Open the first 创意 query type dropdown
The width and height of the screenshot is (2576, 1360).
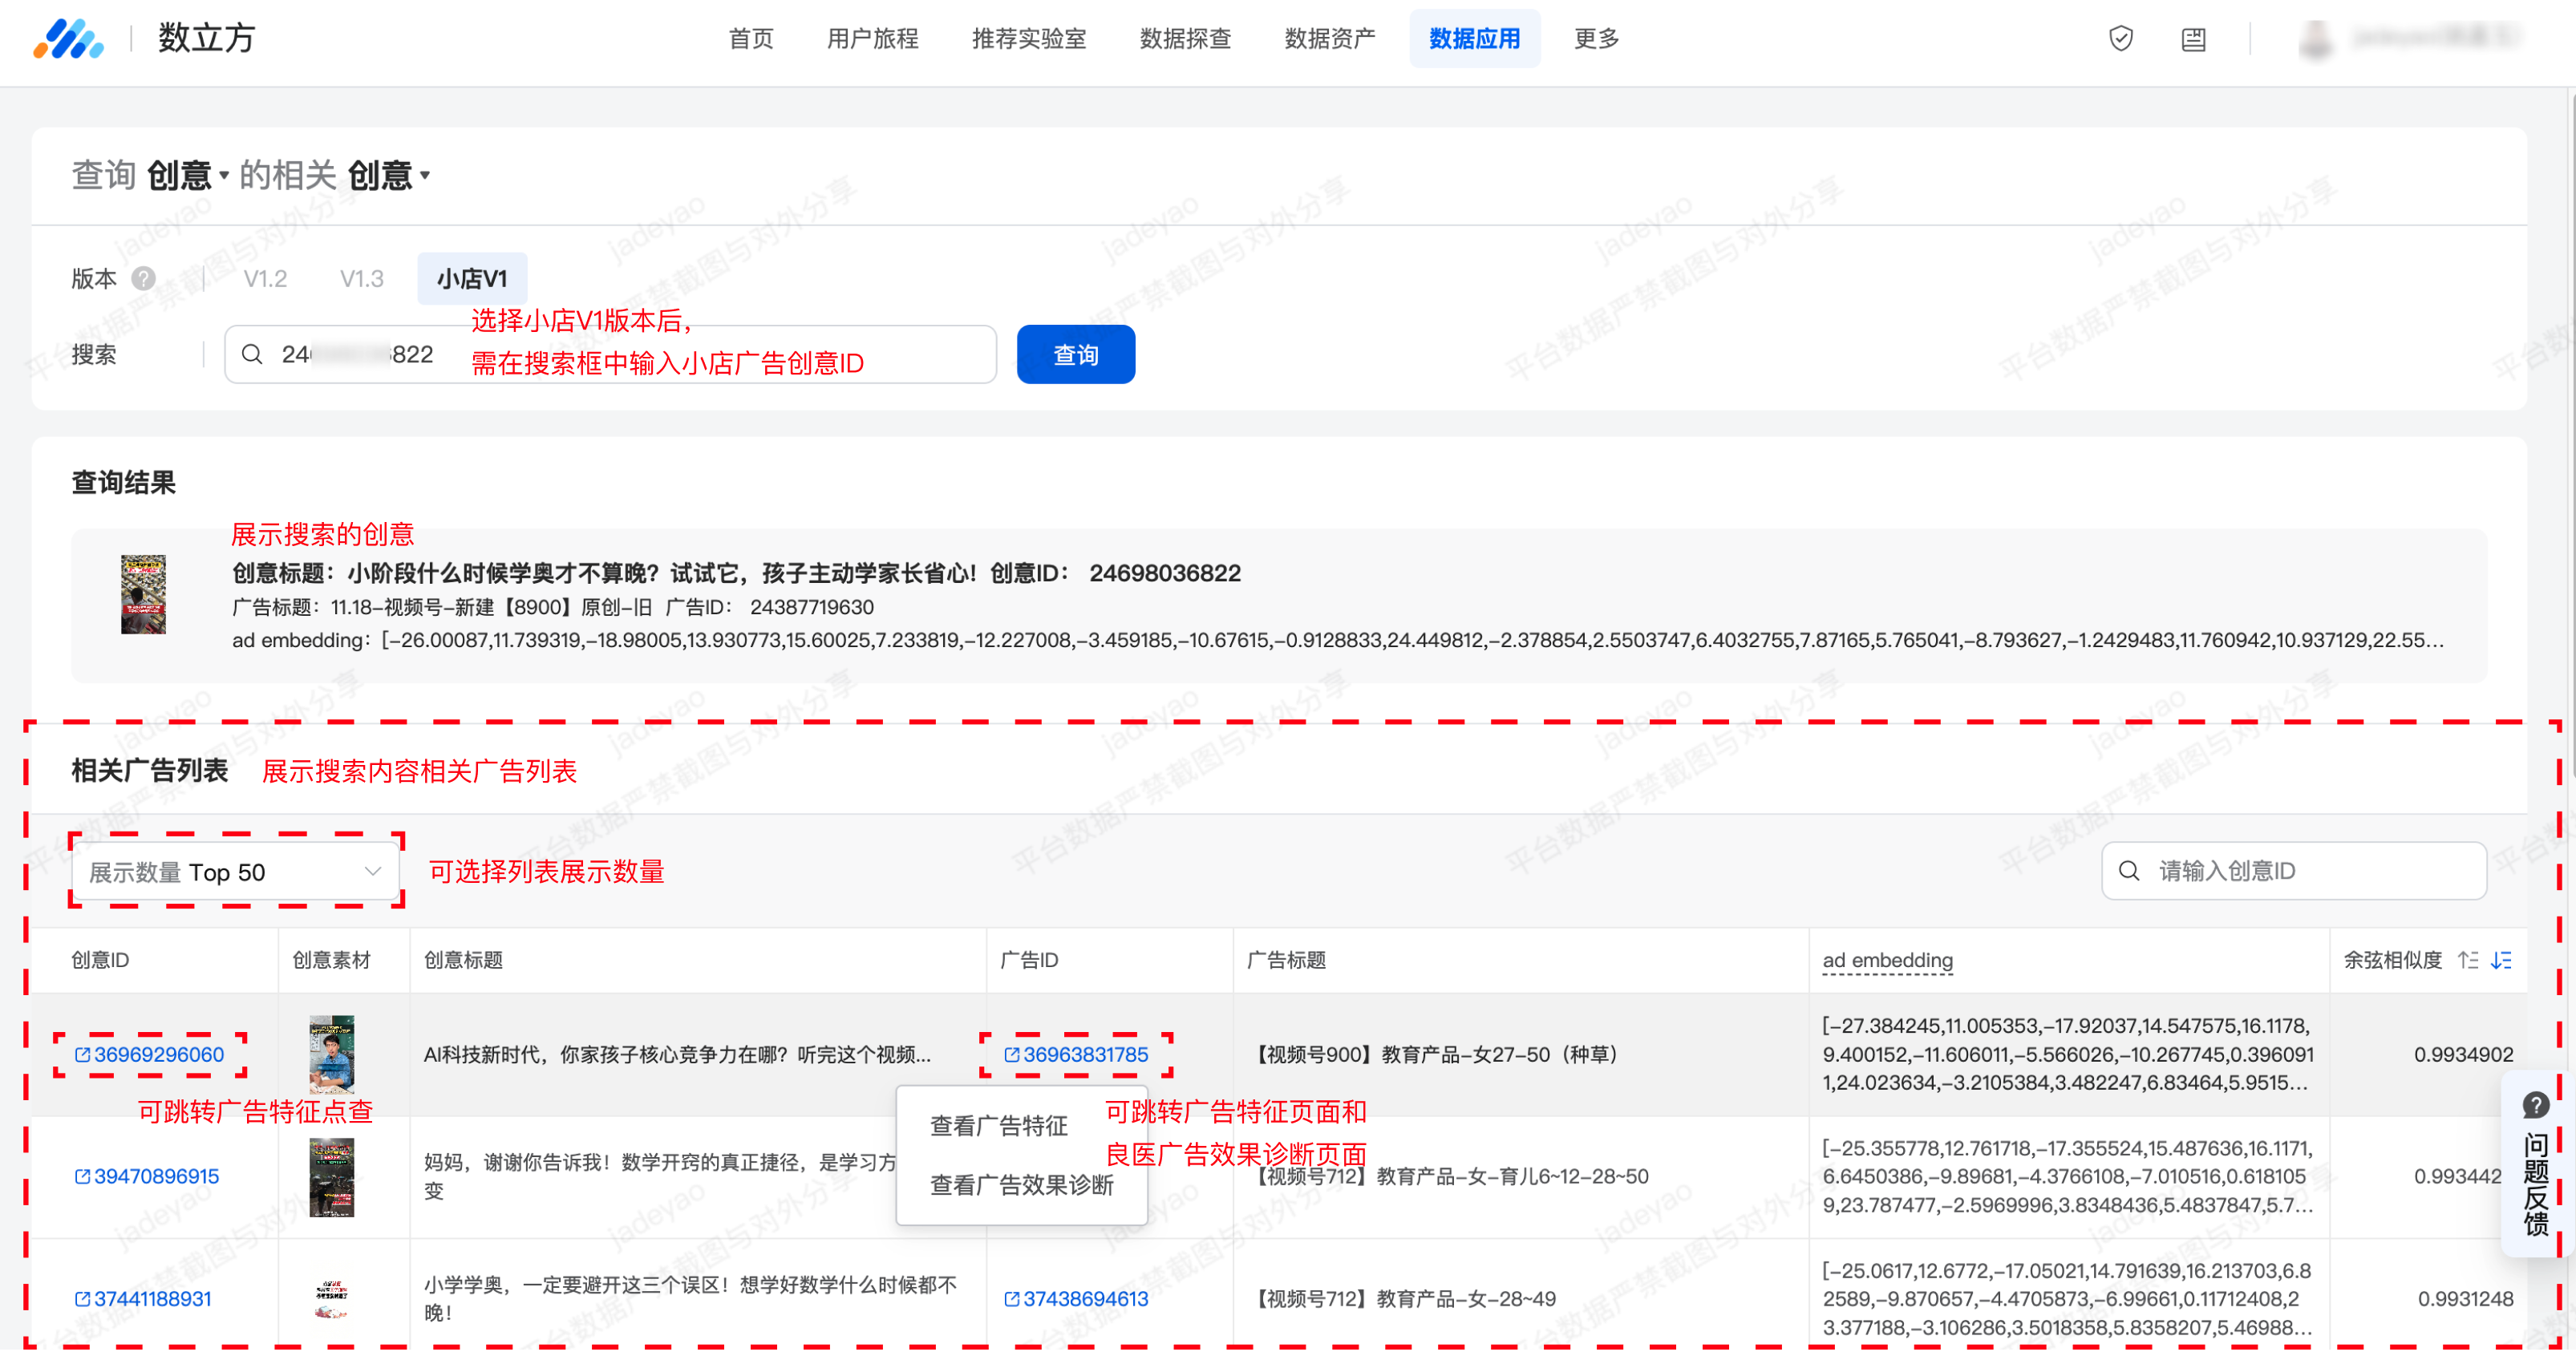(x=187, y=176)
